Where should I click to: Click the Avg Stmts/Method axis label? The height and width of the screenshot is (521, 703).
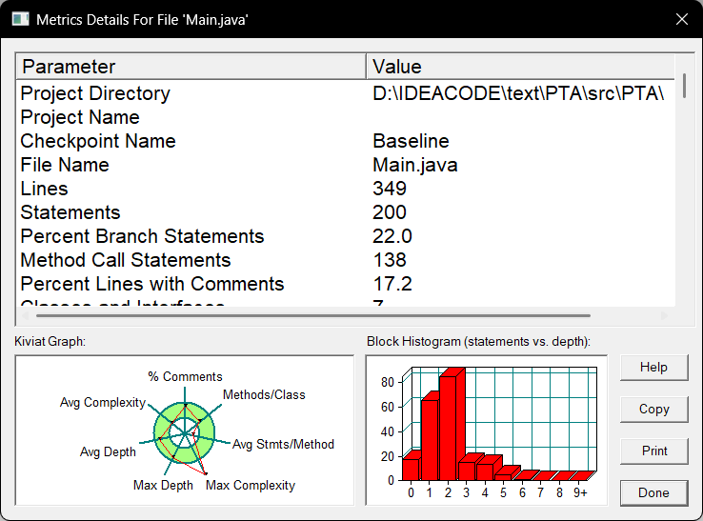pyautogui.click(x=283, y=445)
